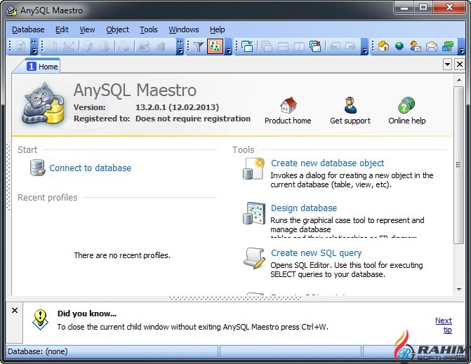The width and height of the screenshot is (471, 364).
Task: Select the Home tab
Action: [42, 67]
